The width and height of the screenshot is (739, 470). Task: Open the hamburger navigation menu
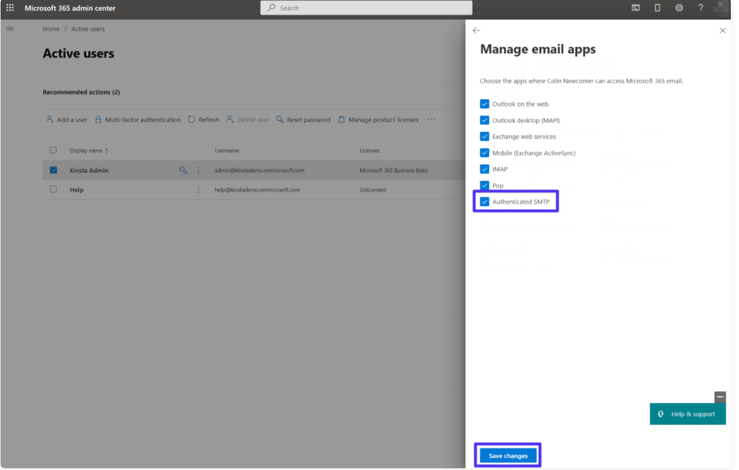tap(10, 28)
